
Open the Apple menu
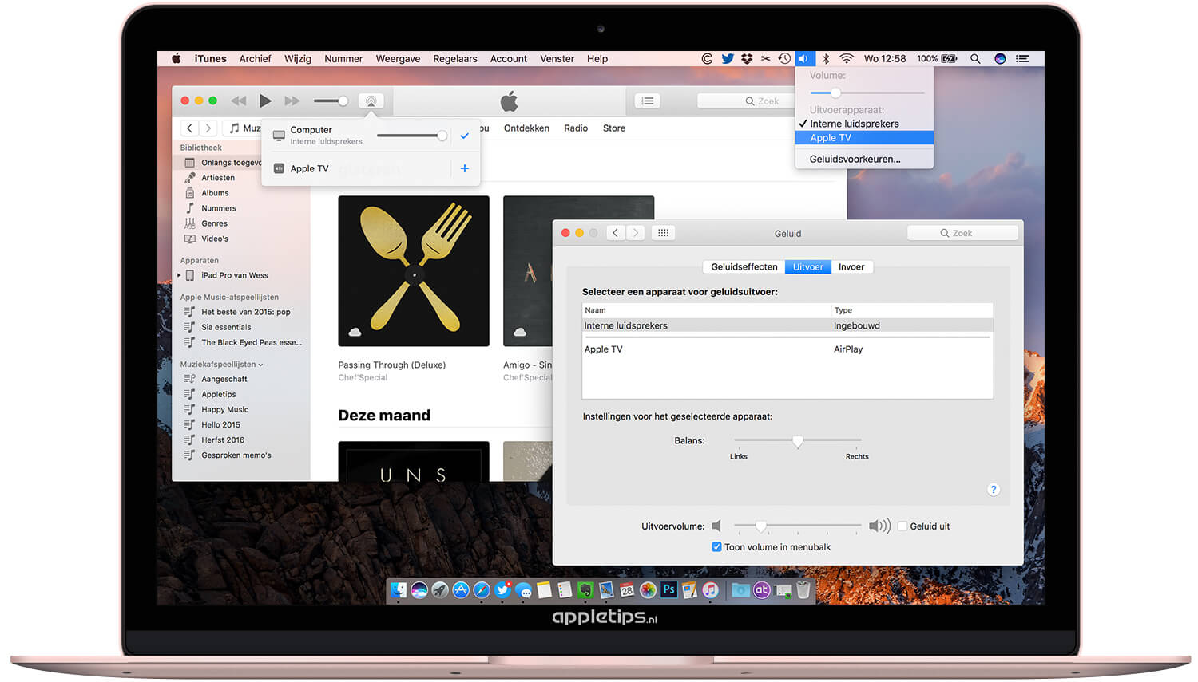point(177,58)
